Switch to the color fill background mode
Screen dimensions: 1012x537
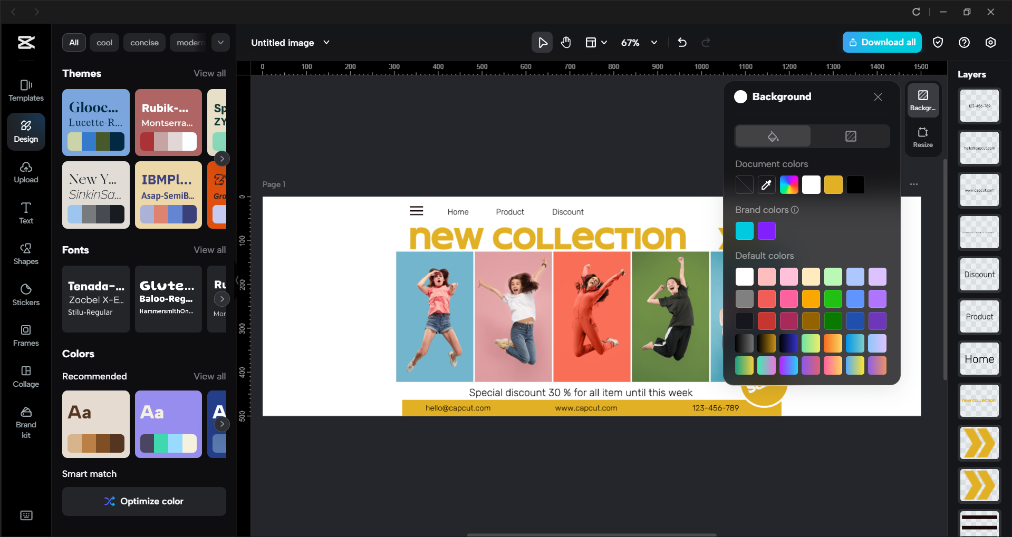click(773, 136)
